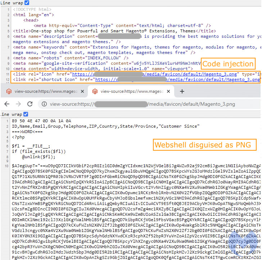Select the '$fl = __FILE__;' line

click(x=31, y=146)
